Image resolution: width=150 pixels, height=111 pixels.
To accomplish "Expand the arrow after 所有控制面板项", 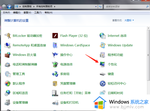I will (x=55, y=7).
